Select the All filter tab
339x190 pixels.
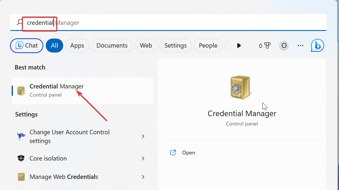click(54, 46)
